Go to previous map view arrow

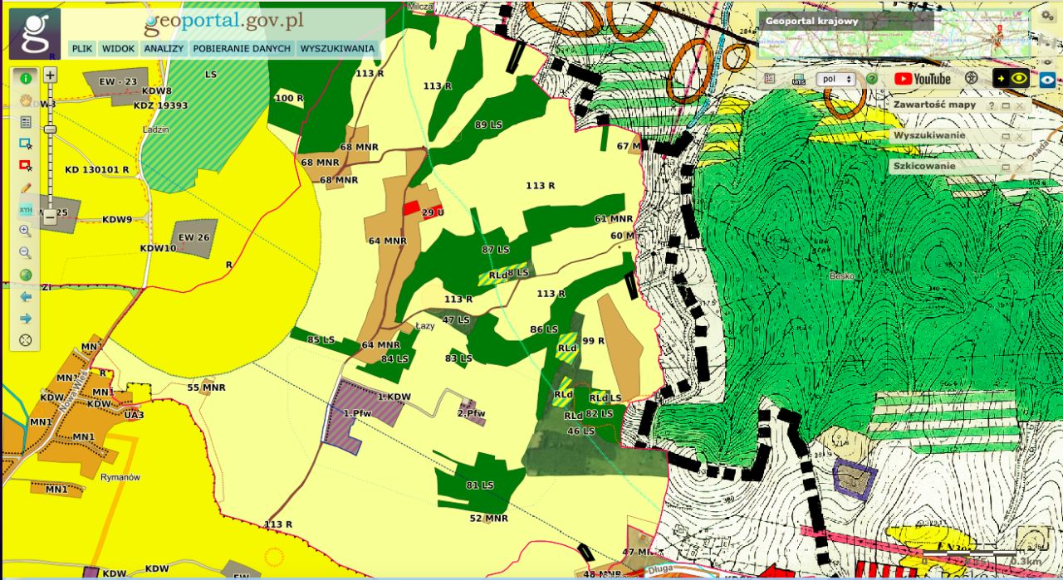(x=26, y=296)
